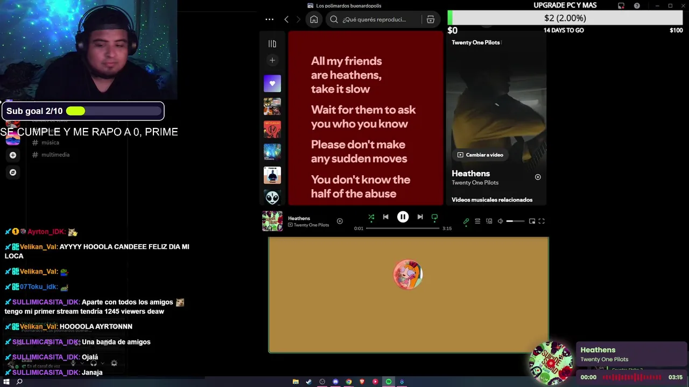Toggle shuffle in the Spotify player

coord(371,217)
